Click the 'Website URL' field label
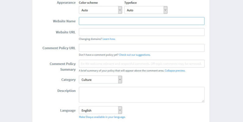Image resolution: width=243 pixels, height=122 pixels. 66,32
